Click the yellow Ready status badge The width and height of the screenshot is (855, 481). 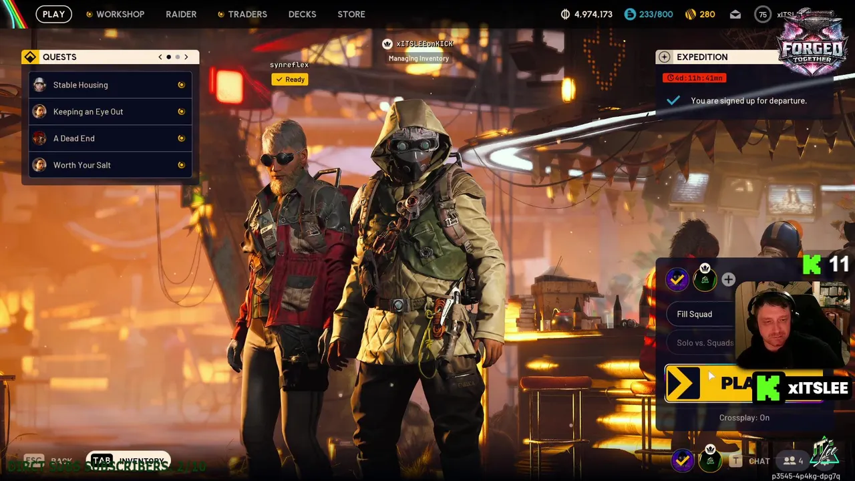tap(290, 79)
